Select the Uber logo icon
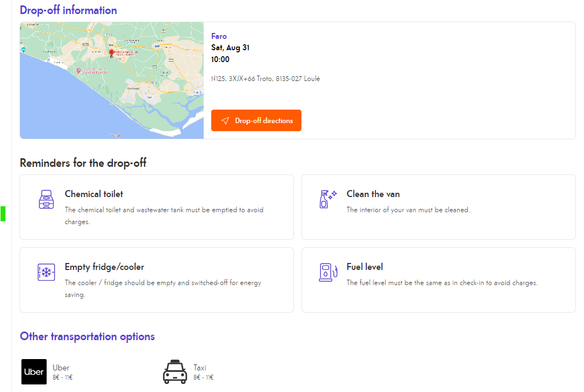Image resolution: width=584 pixels, height=392 pixels. click(34, 372)
